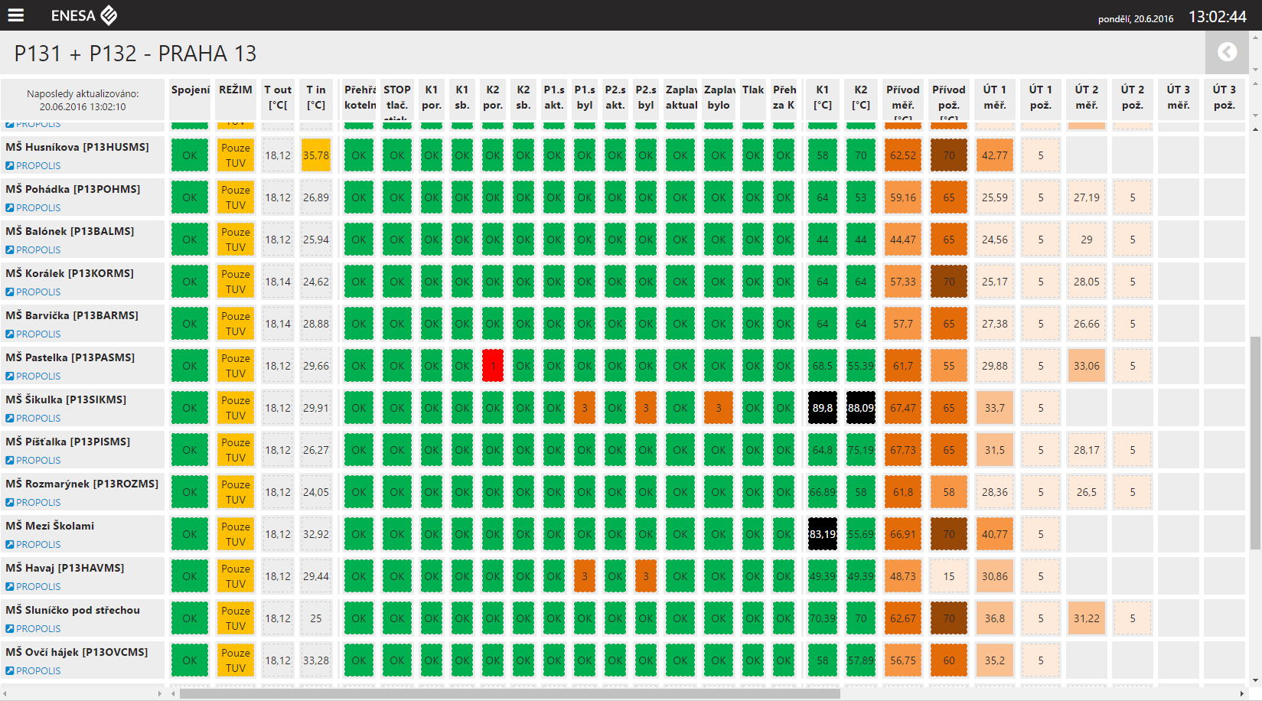This screenshot has height=701, width=1262.
Task: Click black K1 cell 89,8 for MŠ Šikulka
Action: coord(823,408)
